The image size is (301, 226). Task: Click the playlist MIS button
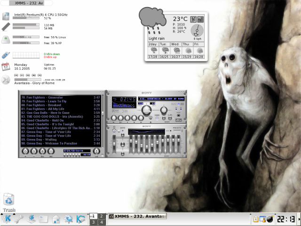[x=51, y=151]
